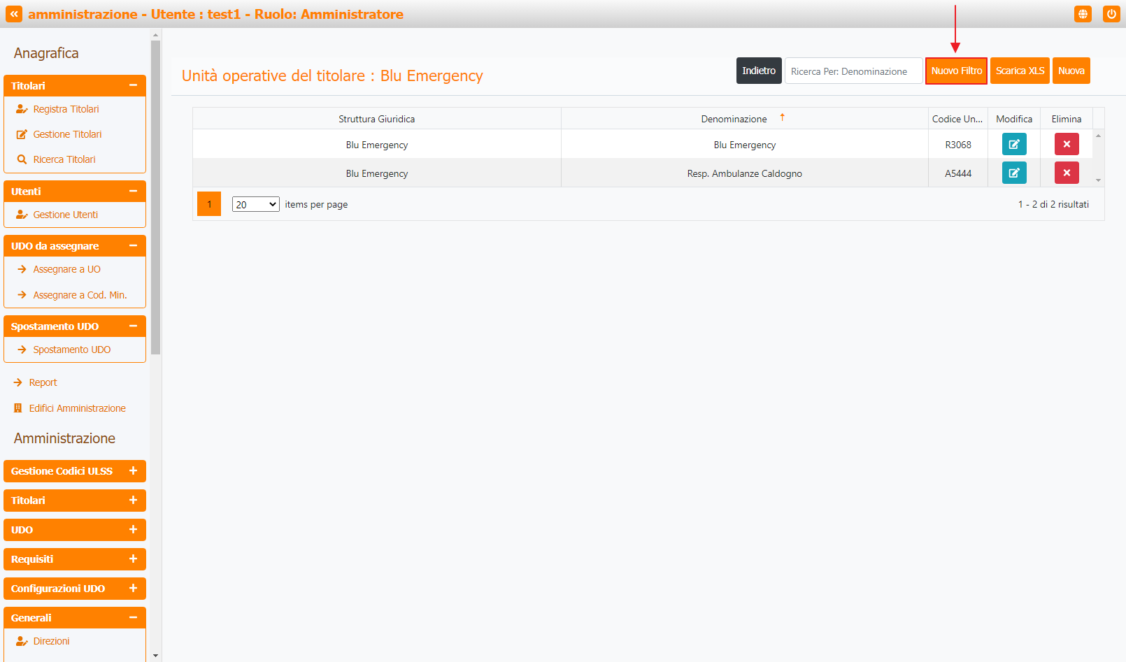Click arrow icon beside Assegnare a UO
Viewport: 1126px width, 662px height.
tap(22, 269)
